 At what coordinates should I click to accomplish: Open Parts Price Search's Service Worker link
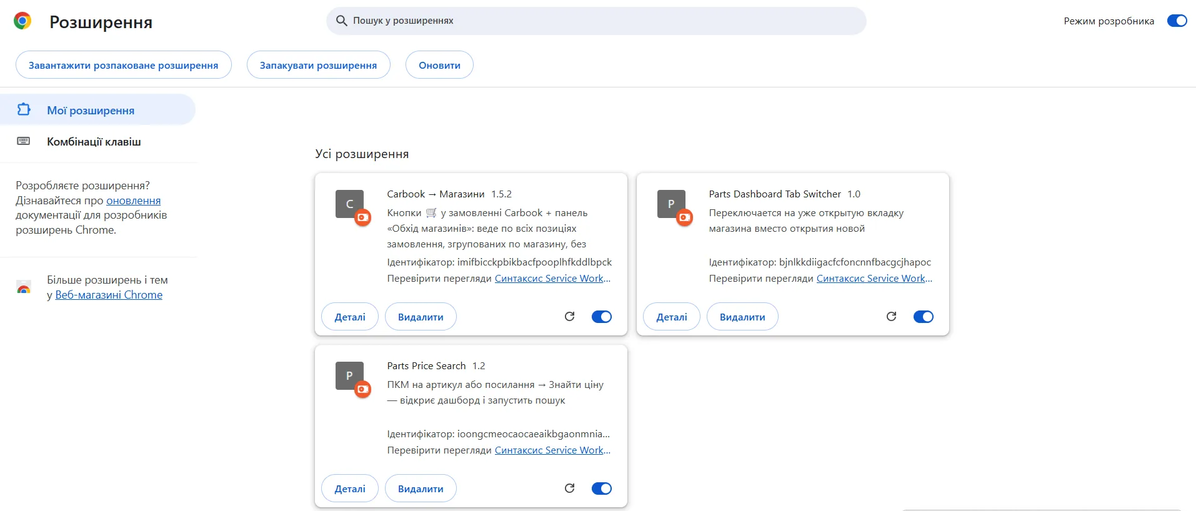[552, 450]
